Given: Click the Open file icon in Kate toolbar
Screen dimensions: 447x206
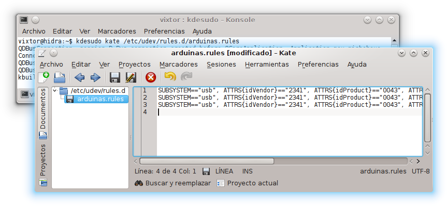Looking at the screenshot, I should point(60,77).
